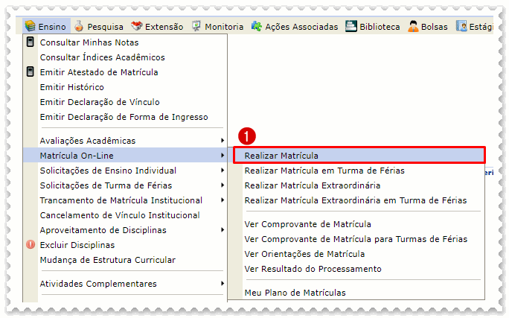Open Ver Resultado do Processamento

pyautogui.click(x=313, y=269)
